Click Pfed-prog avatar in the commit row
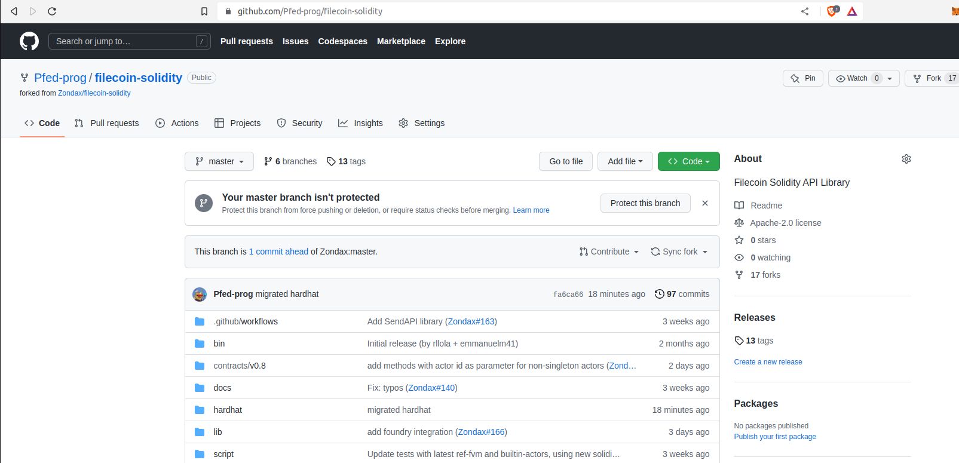This screenshot has width=959, height=463. (200, 294)
